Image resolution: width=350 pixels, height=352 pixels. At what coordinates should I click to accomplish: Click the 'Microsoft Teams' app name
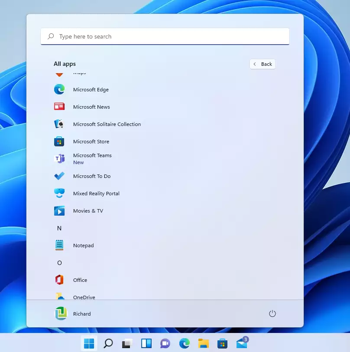(92, 155)
